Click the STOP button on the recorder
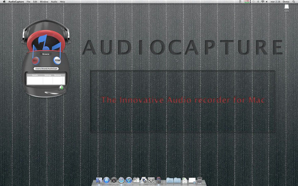The width and height of the screenshot is (298, 186). (57, 60)
